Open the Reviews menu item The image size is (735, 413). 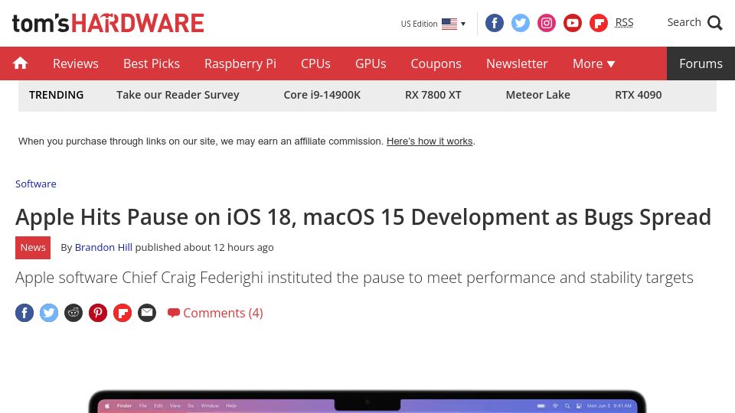click(76, 63)
